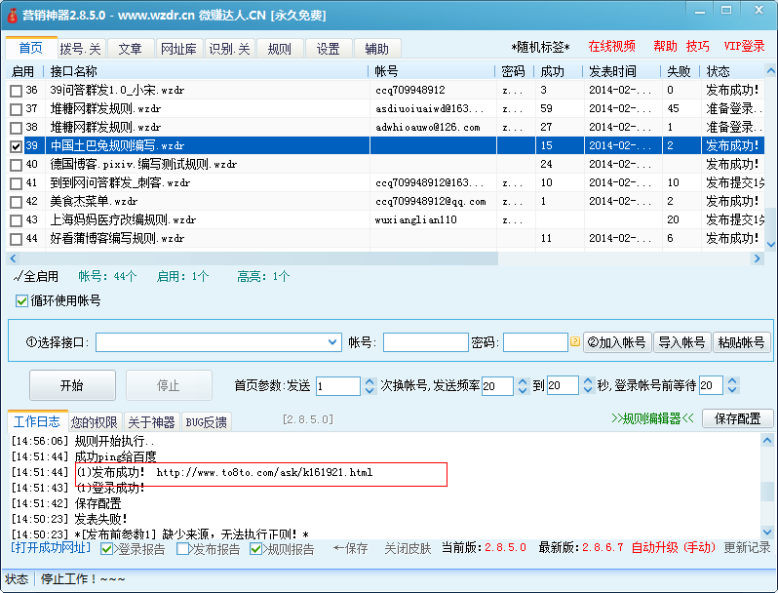Click the list scrollbar up arrow
This screenshot has width=778, height=593.
[x=770, y=72]
